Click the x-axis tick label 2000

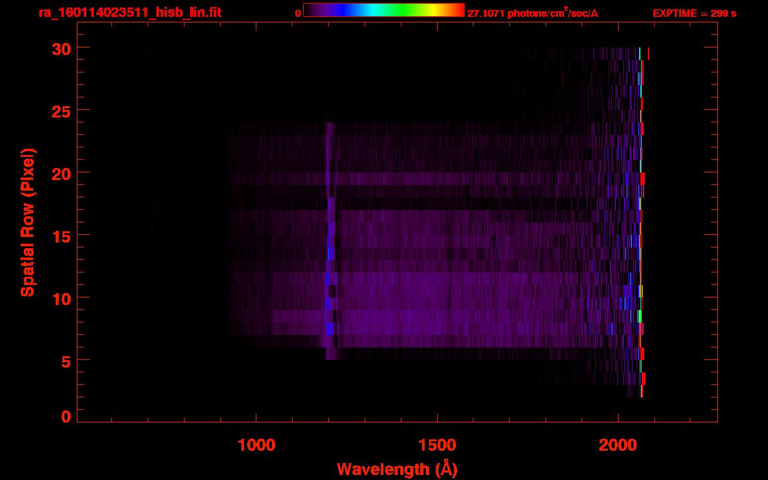[618, 444]
